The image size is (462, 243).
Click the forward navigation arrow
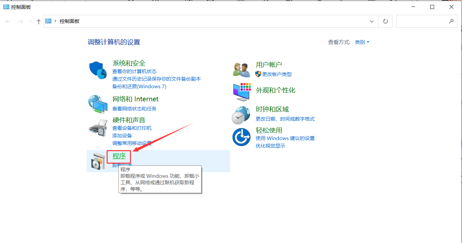point(20,21)
